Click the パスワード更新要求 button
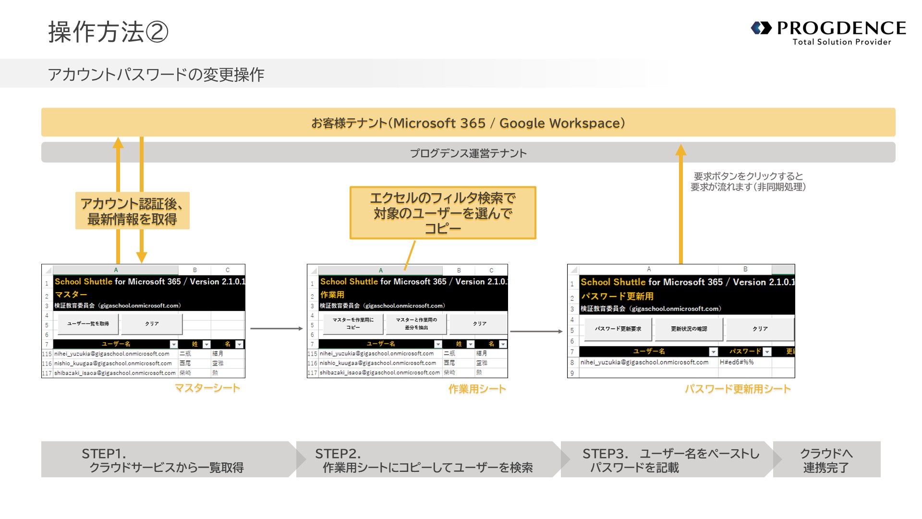The image size is (922, 519). point(618,329)
